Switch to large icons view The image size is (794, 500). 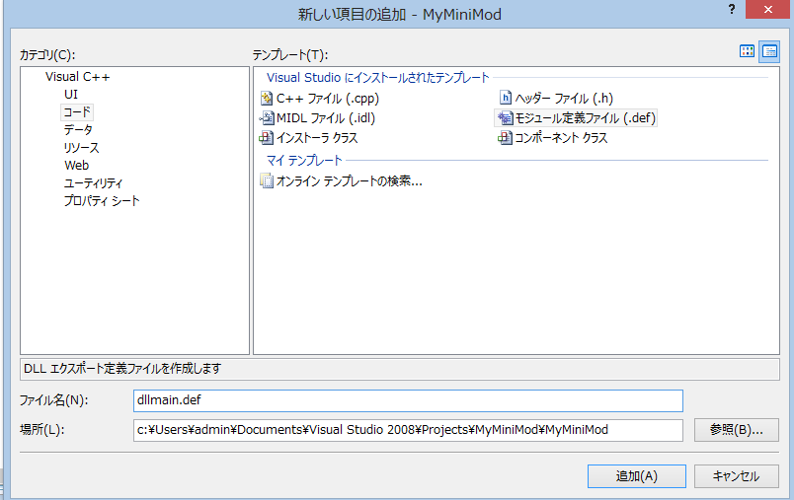pyautogui.click(x=748, y=51)
